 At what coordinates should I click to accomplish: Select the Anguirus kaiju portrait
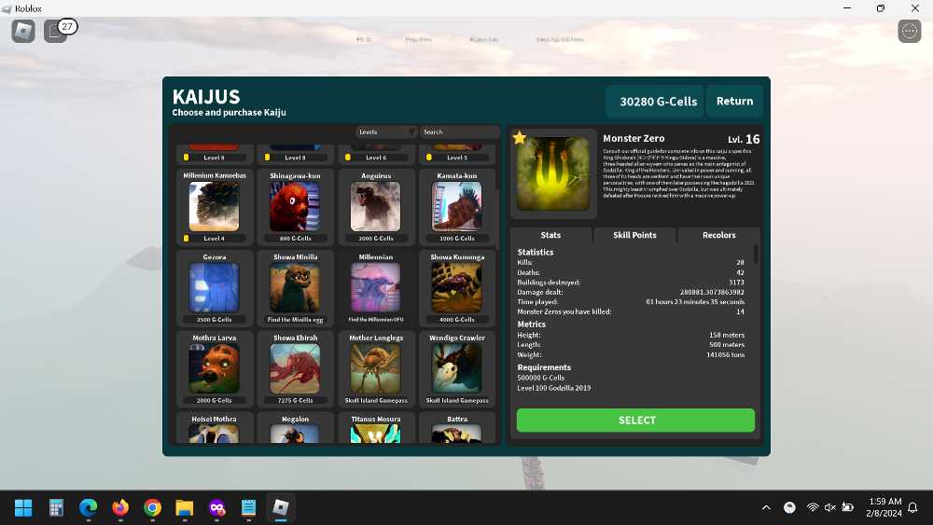375,206
